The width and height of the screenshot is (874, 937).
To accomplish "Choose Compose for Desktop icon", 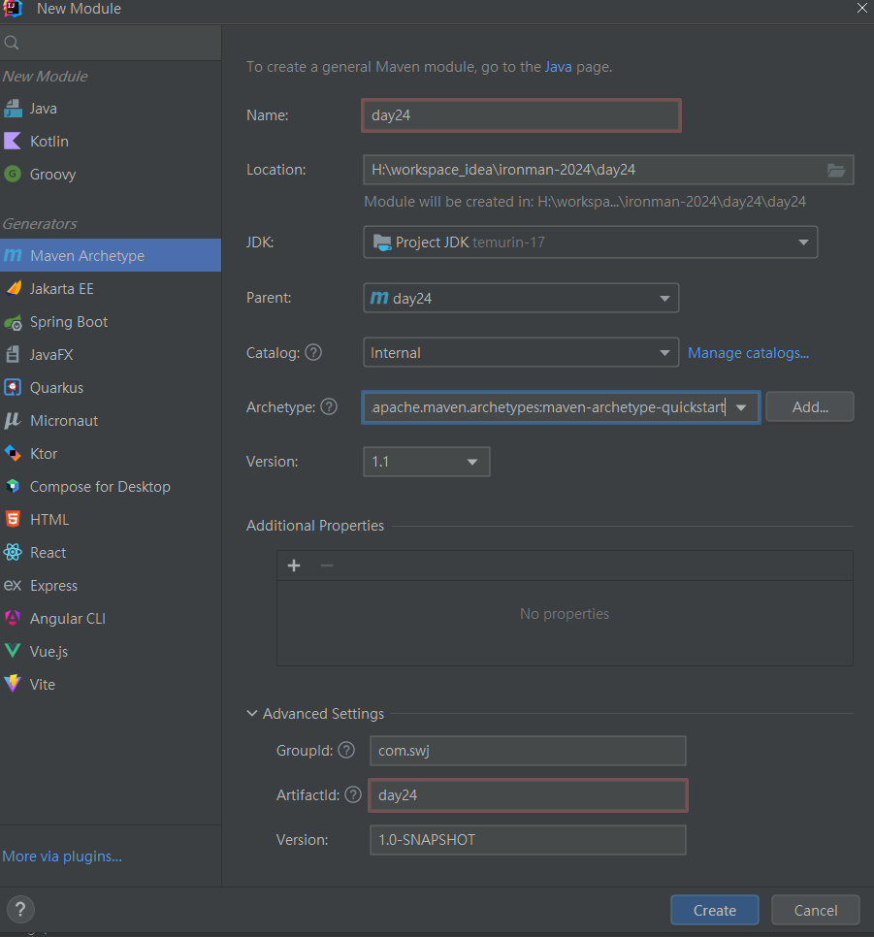I will (13, 486).
